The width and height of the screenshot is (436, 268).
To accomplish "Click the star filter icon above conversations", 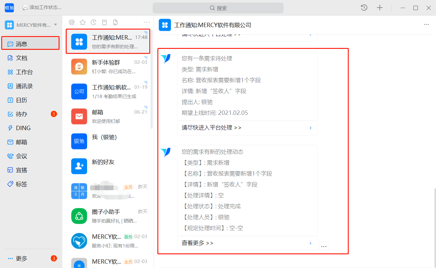I will (x=83, y=22).
